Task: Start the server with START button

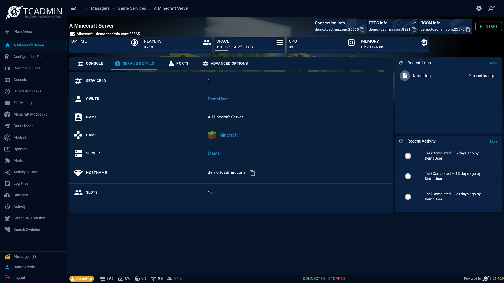Action: 488,26
